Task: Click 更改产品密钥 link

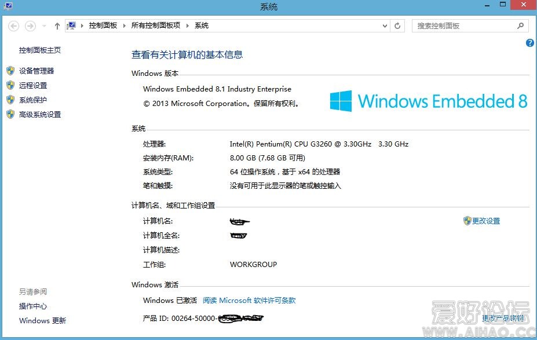Action: pos(503,319)
